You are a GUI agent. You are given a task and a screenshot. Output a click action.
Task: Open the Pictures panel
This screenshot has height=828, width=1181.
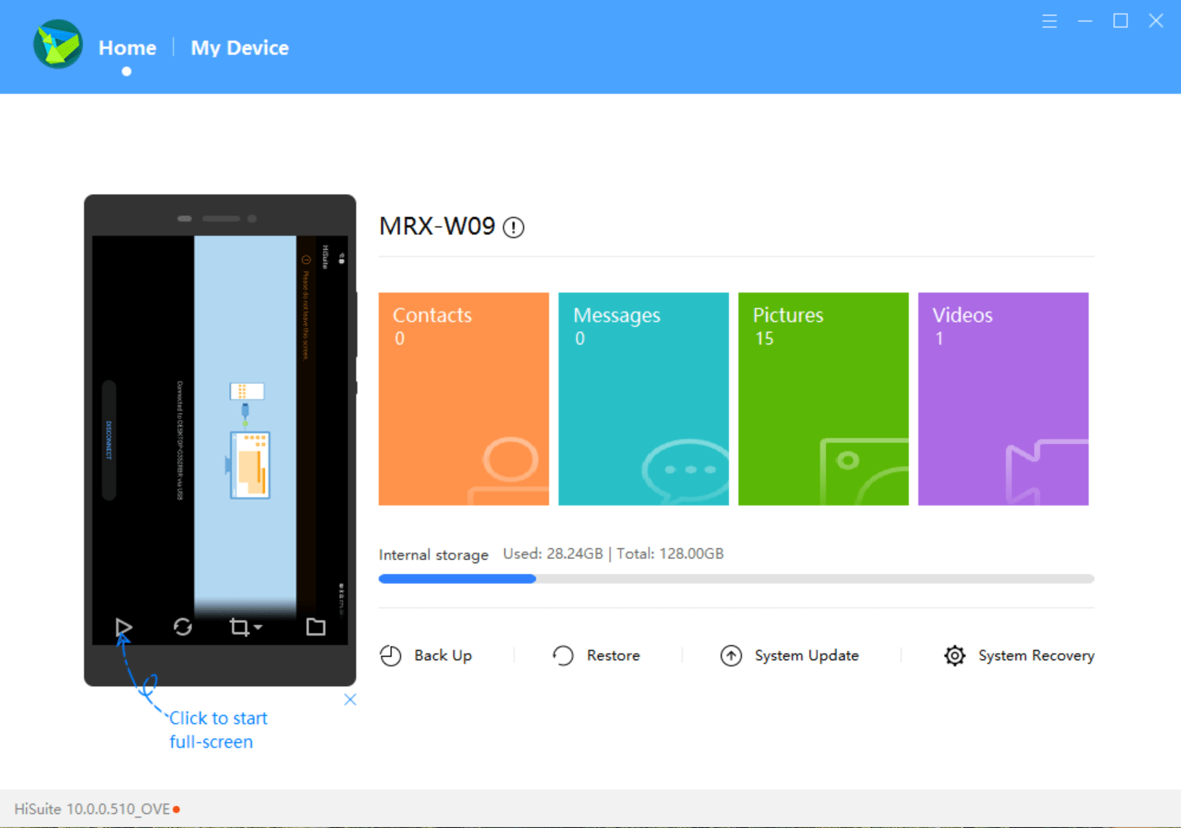[823, 398]
